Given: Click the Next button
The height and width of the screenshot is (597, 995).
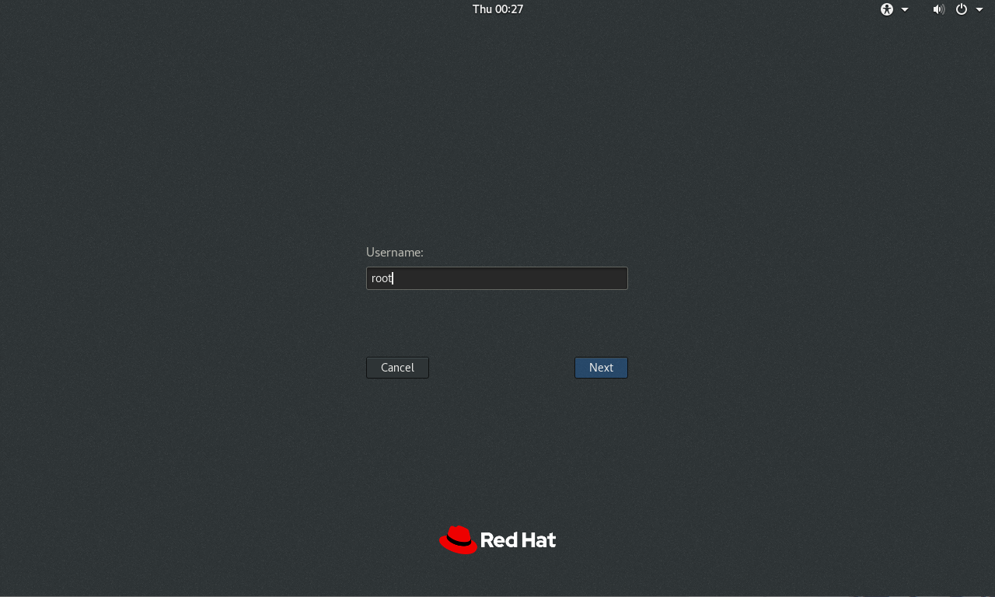Looking at the screenshot, I should tap(601, 368).
